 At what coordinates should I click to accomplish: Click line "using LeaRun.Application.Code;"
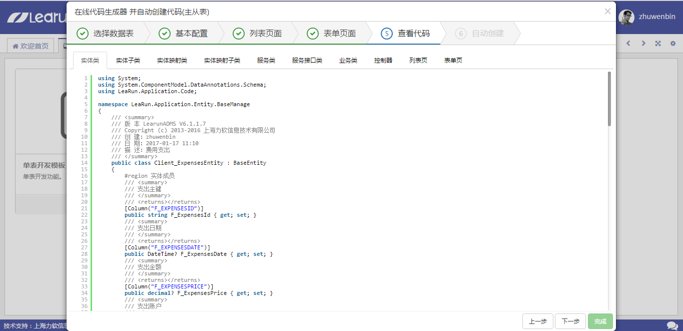click(148, 91)
